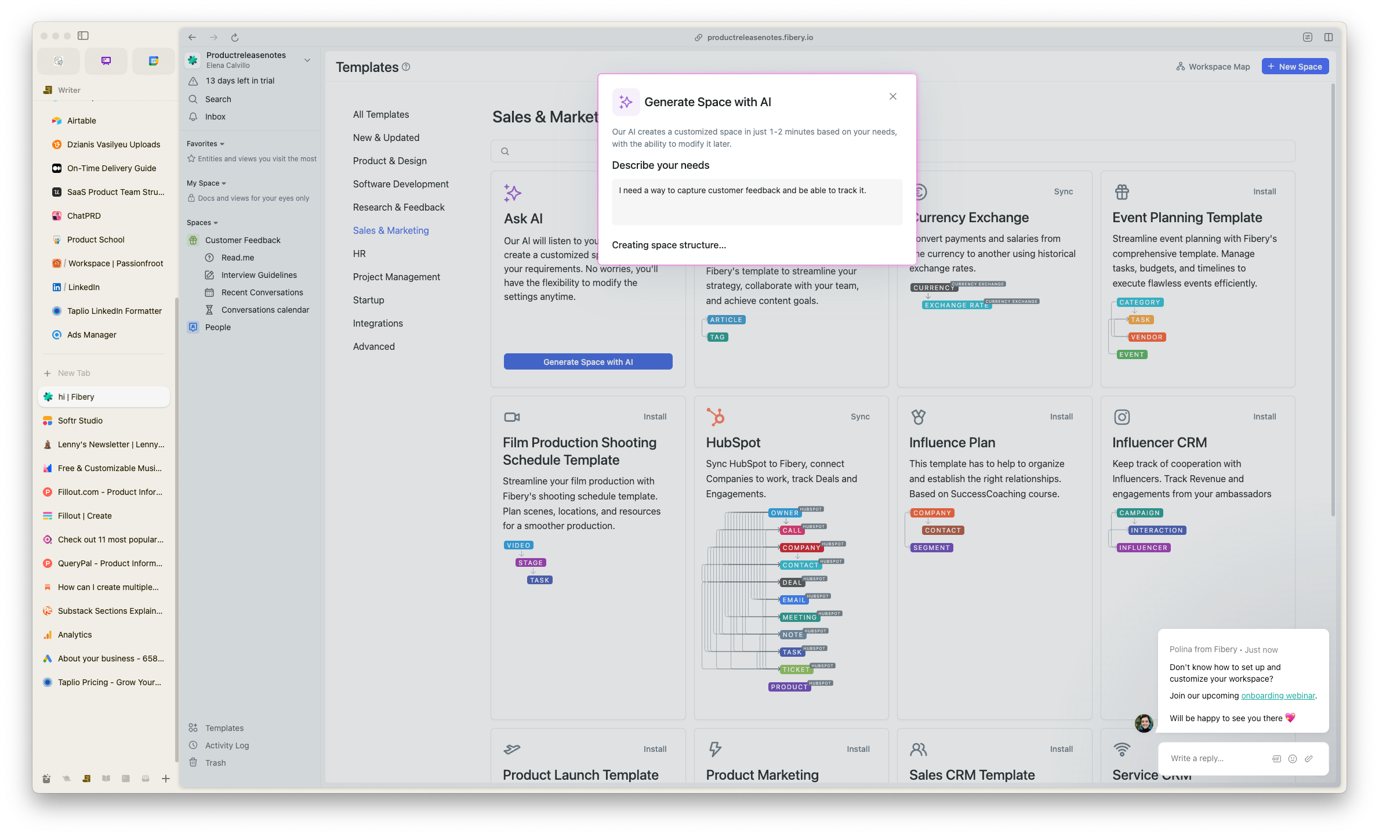This screenshot has height=836, width=1379.
Task: Expand the Productreleasenotes workspace dropdown
Action: click(307, 60)
